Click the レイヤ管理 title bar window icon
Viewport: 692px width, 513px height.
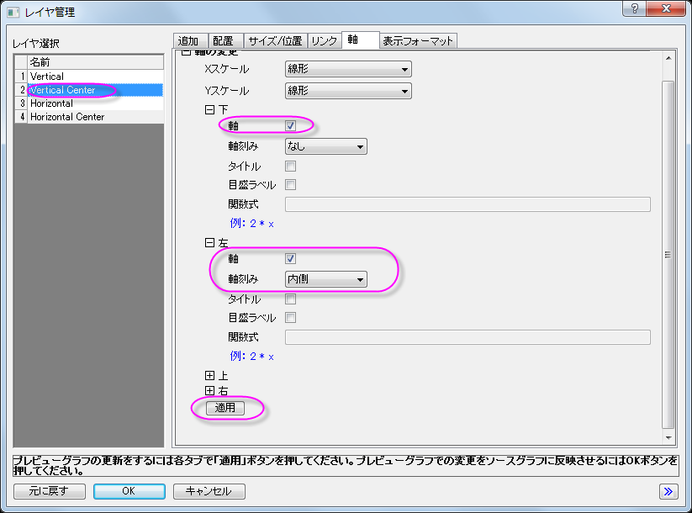coord(13,13)
